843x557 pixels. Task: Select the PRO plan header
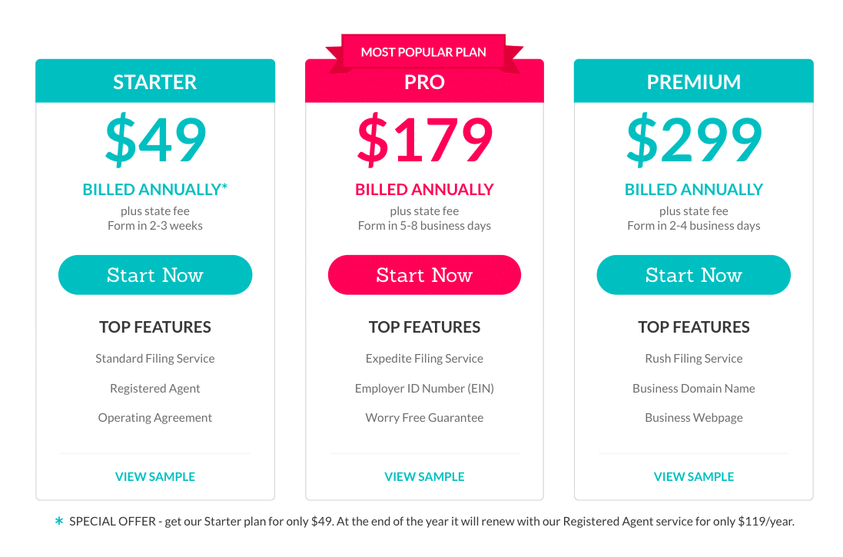point(424,82)
